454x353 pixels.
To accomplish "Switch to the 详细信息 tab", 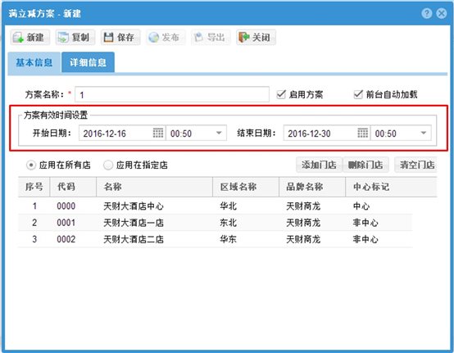I will [x=88, y=62].
